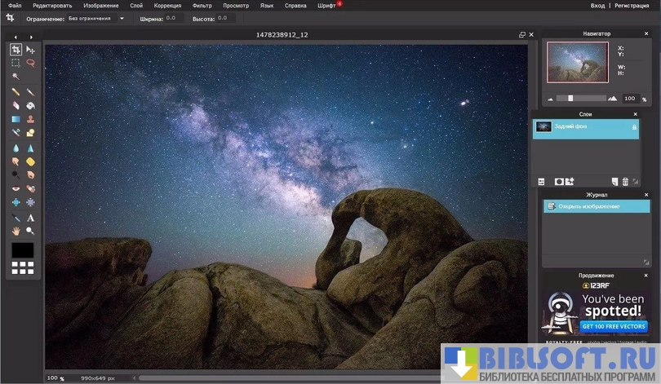
Task: Click the Вход login link
Action: 597,5
